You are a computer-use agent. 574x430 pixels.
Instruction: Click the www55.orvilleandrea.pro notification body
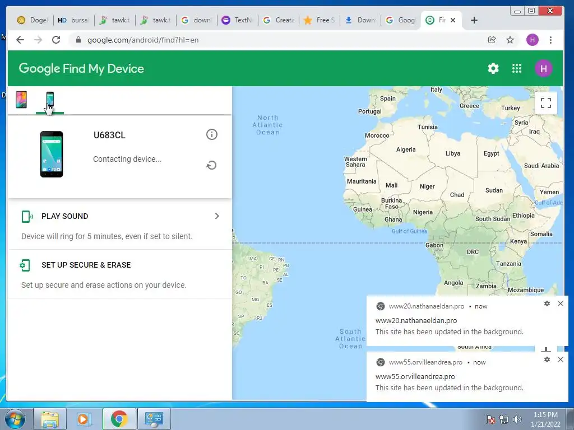click(467, 377)
